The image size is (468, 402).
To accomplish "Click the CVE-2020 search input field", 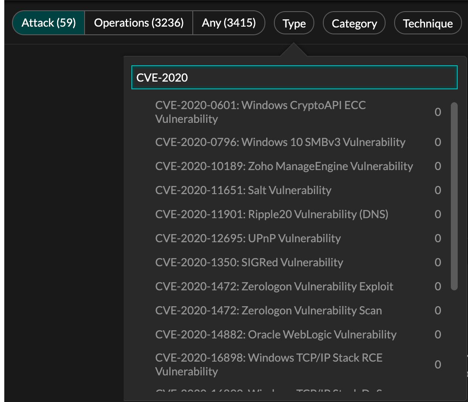I will [294, 77].
